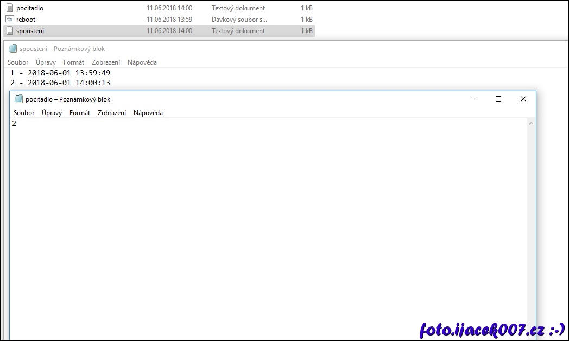Open Úpravy menu in spousteni window

pos(46,62)
